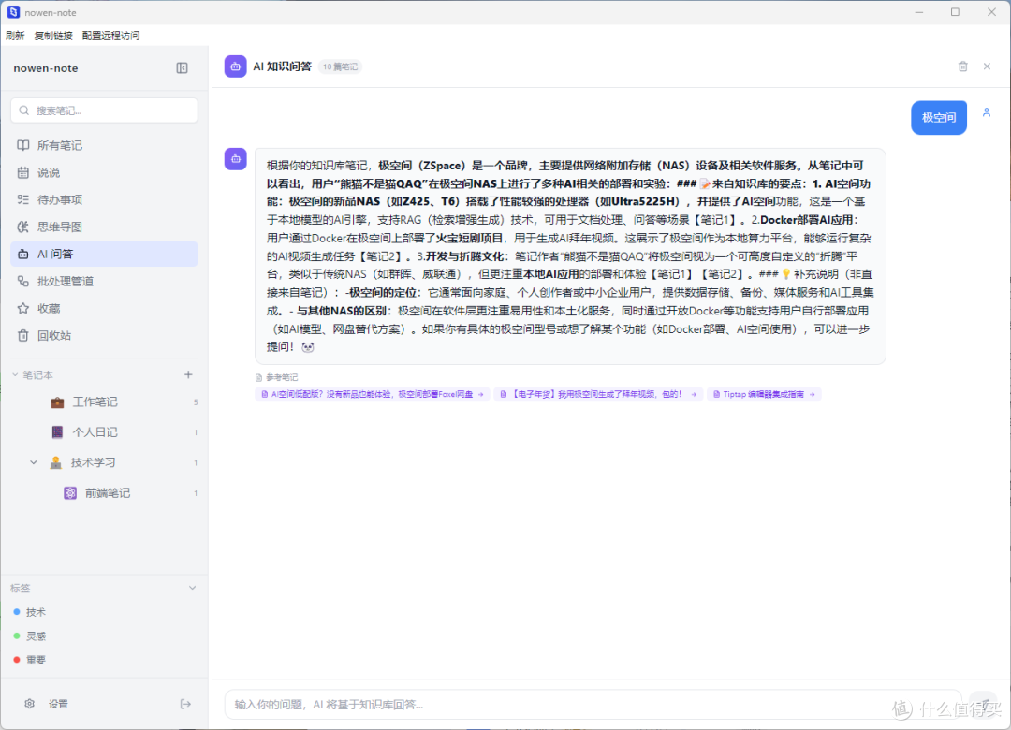Click the book icon beside 所有笔记
This screenshot has height=730, width=1011.
(23, 145)
